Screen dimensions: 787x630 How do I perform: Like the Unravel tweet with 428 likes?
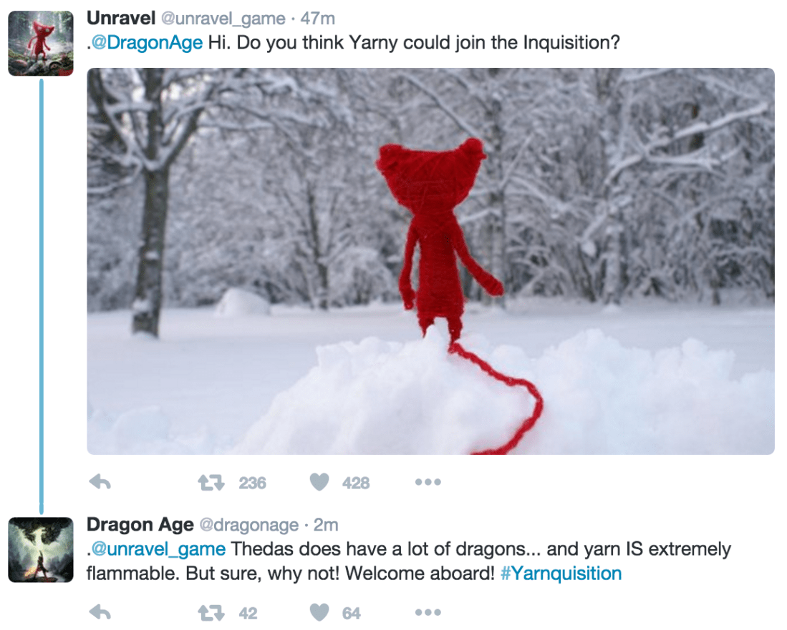[319, 482]
